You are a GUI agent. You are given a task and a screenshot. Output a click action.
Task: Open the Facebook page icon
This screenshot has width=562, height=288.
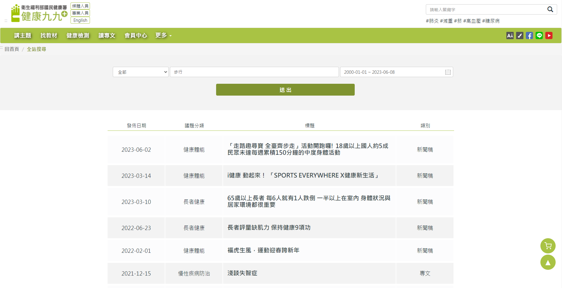coord(529,36)
